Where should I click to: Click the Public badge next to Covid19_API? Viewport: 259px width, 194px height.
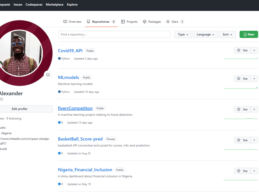[90, 51]
